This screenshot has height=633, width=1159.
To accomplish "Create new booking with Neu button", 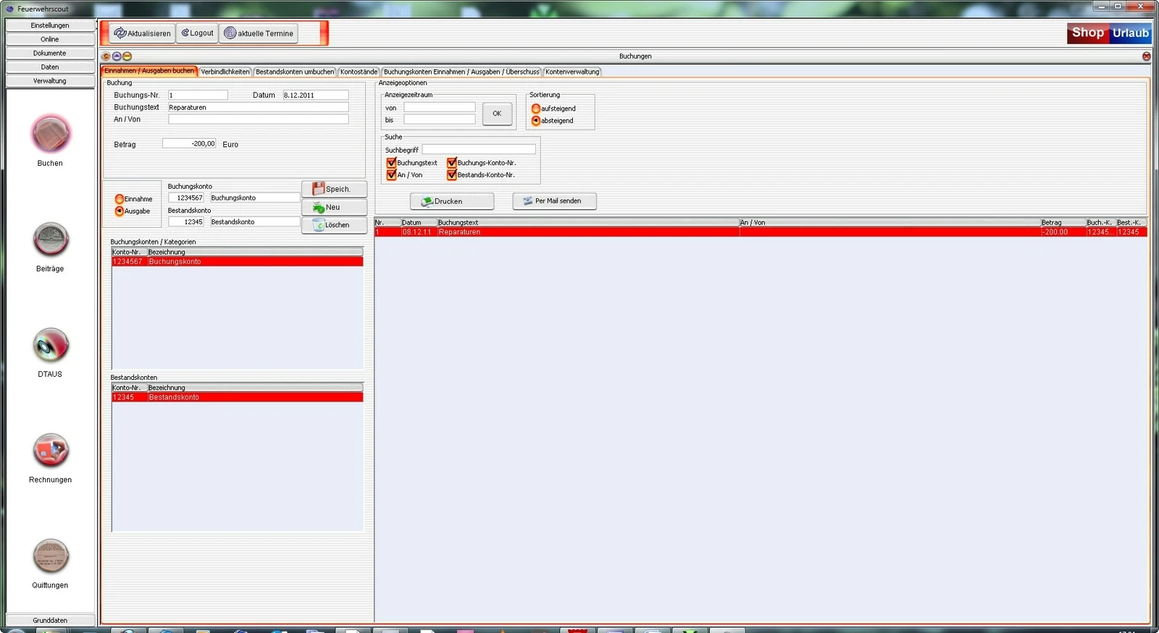I will pos(334,207).
